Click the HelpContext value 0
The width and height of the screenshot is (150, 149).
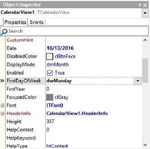(x=48, y=130)
